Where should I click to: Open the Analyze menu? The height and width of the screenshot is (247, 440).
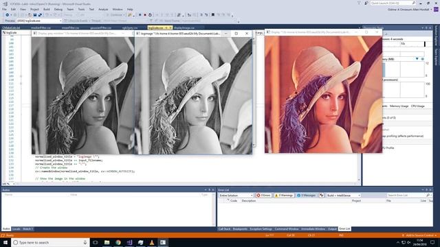click(x=103, y=9)
